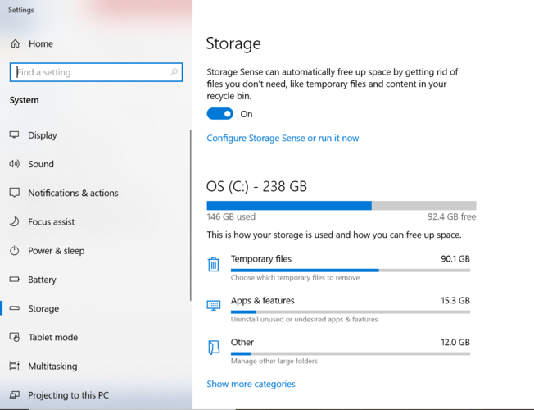The width and height of the screenshot is (534, 410).
Task: Open Configure Storage Sense or run it now
Action: [x=283, y=139]
